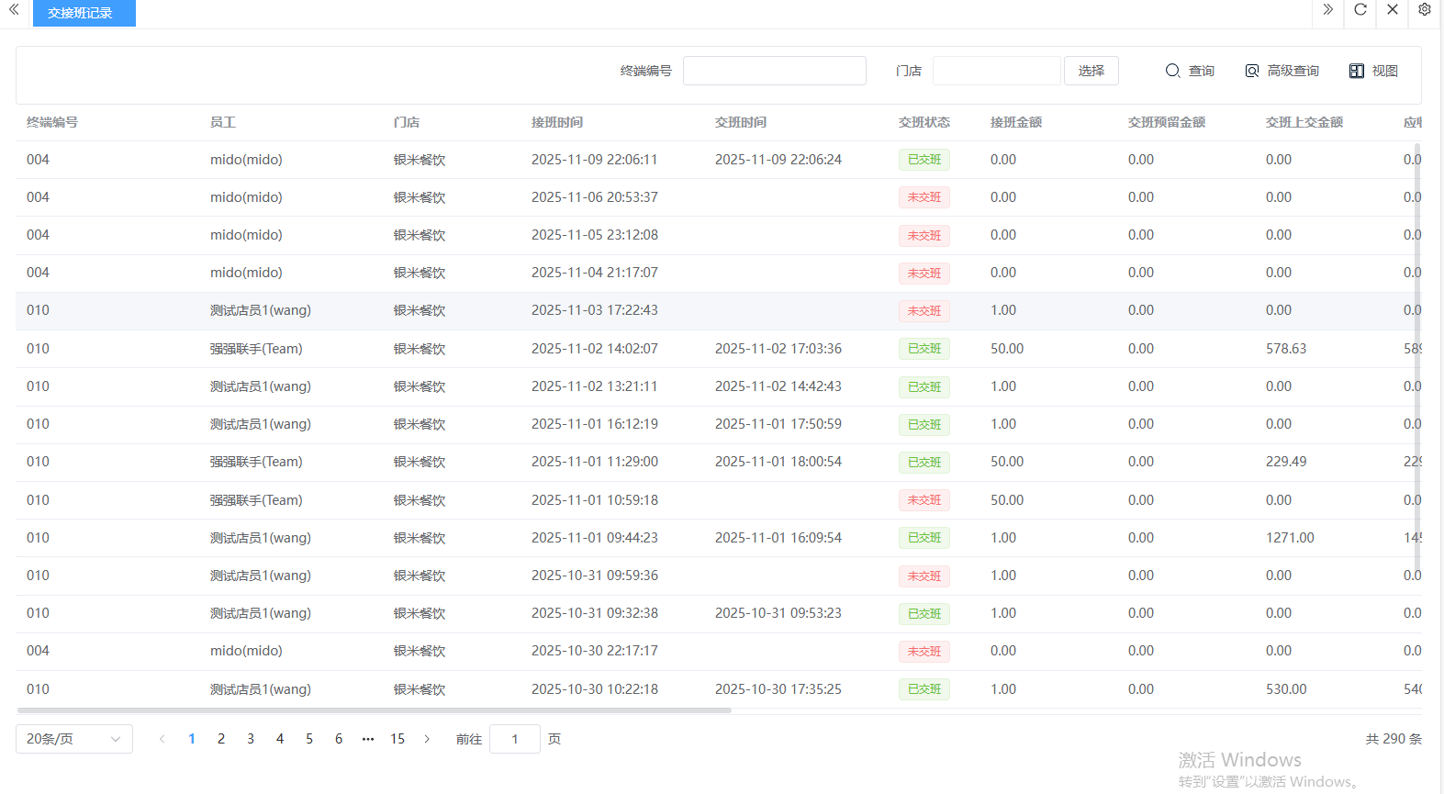Screen dimensions: 1444x794
Task: Click the refresh page icon
Action: [1360, 10]
